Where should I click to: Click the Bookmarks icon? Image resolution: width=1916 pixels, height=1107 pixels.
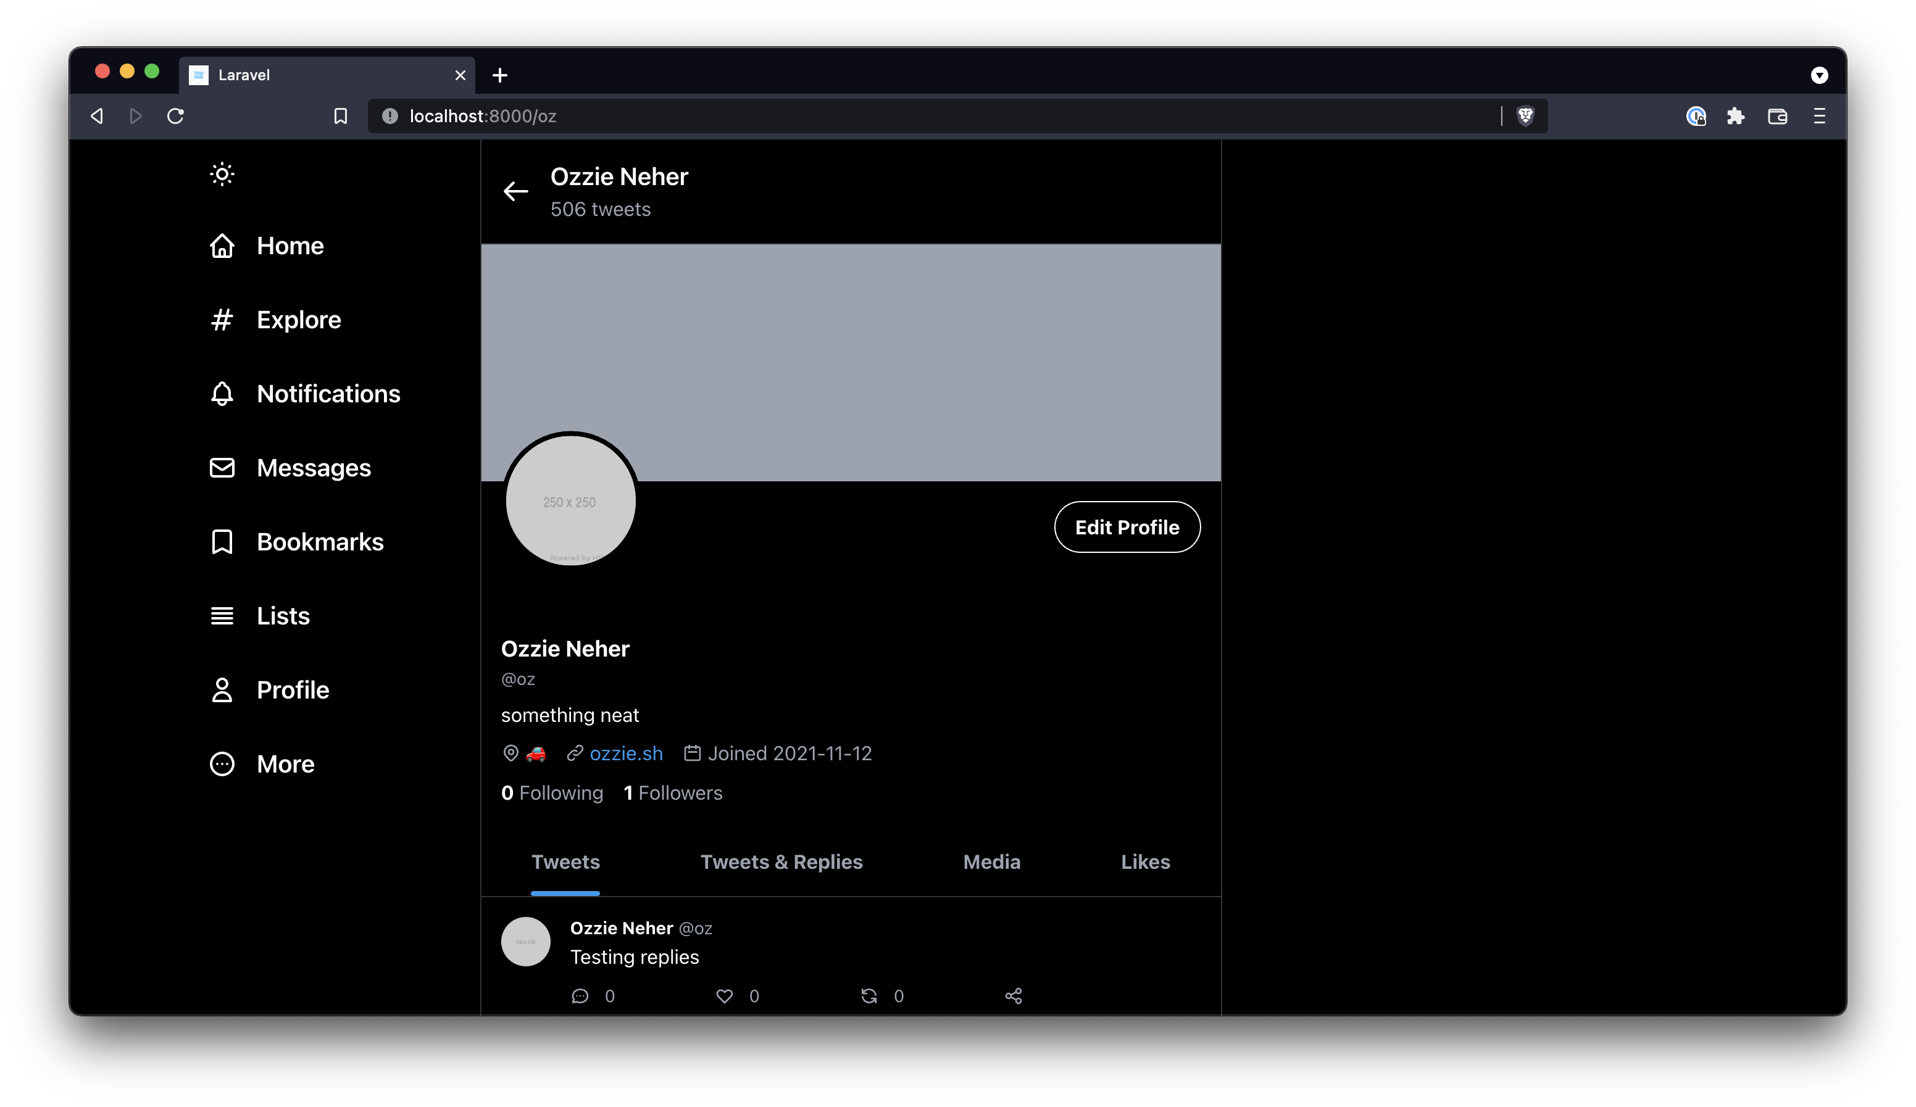[220, 541]
